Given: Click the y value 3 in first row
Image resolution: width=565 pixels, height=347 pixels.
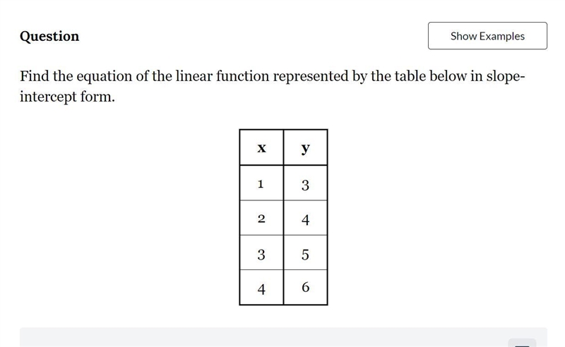Looking at the screenshot, I should click(306, 183).
